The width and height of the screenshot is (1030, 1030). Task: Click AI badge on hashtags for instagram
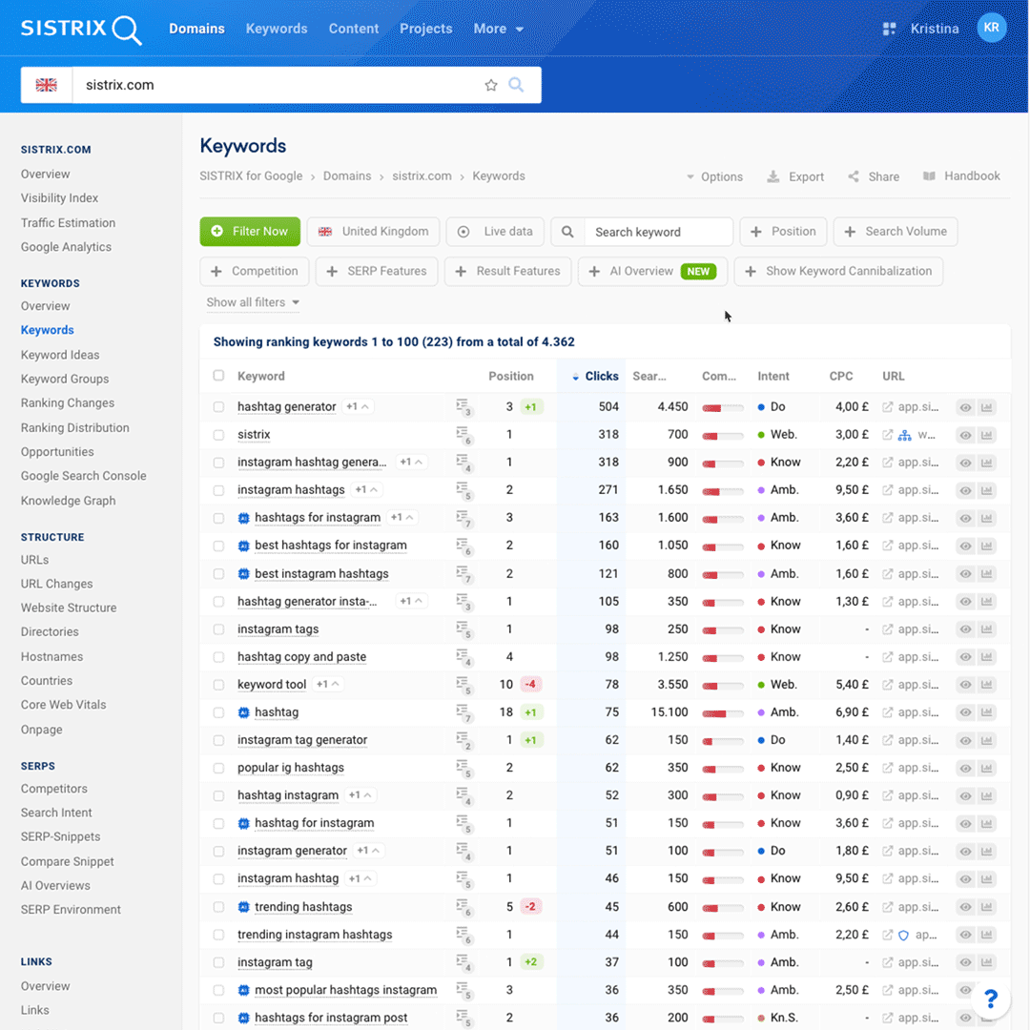(244, 518)
